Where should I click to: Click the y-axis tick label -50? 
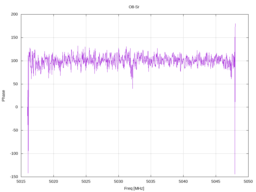point(15,130)
